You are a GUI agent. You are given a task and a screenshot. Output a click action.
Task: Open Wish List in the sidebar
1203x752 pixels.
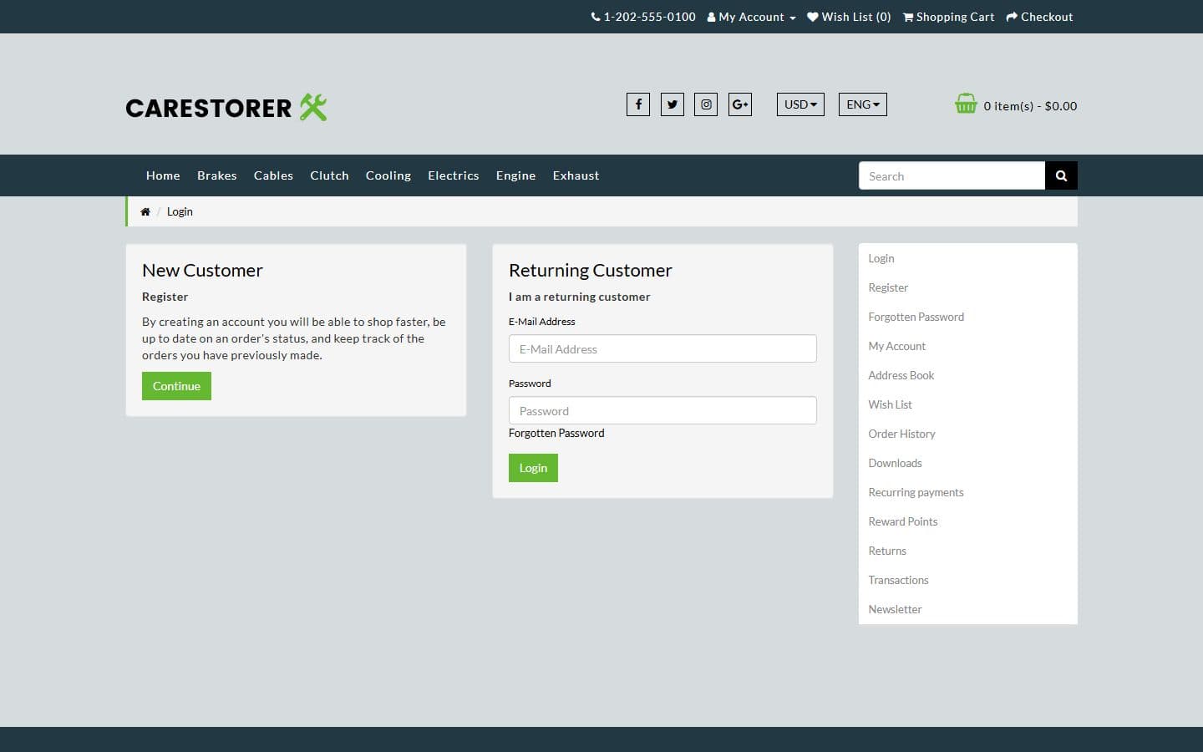(x=890, y=404)
